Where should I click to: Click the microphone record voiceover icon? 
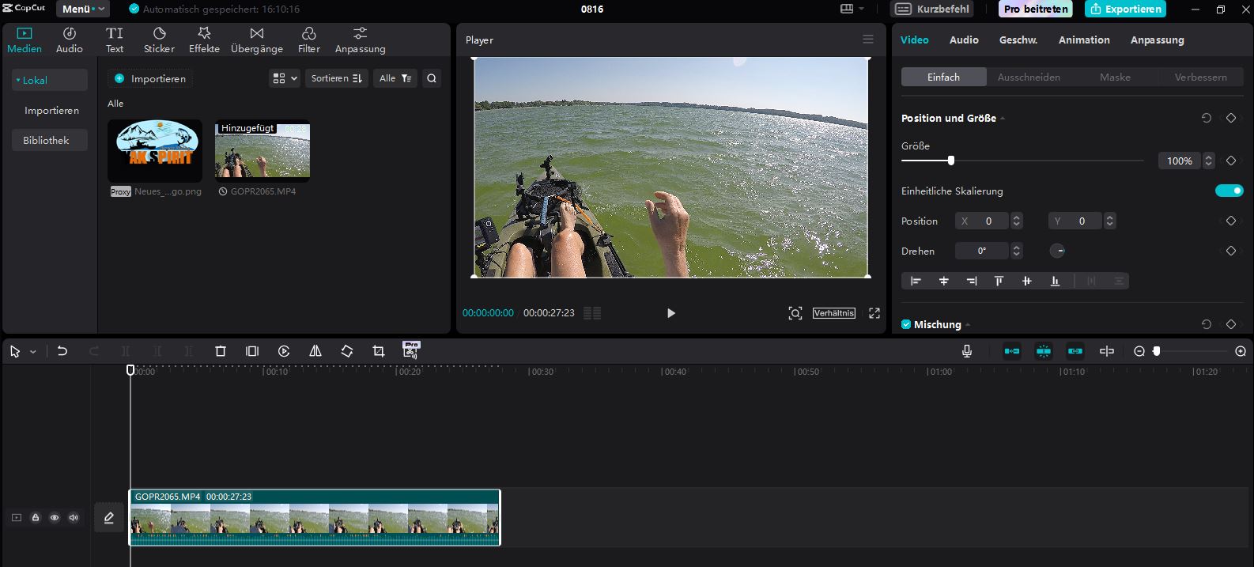tap(966, 351)
